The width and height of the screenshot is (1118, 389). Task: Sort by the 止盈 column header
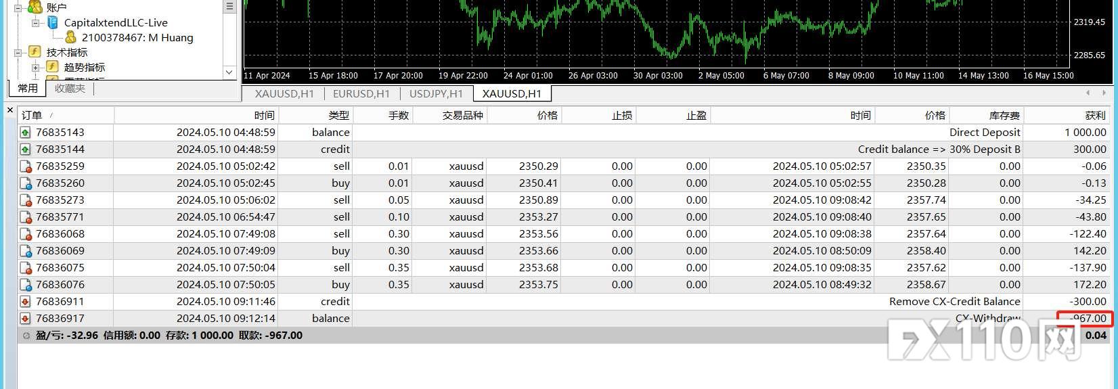(x=673, y=116)
